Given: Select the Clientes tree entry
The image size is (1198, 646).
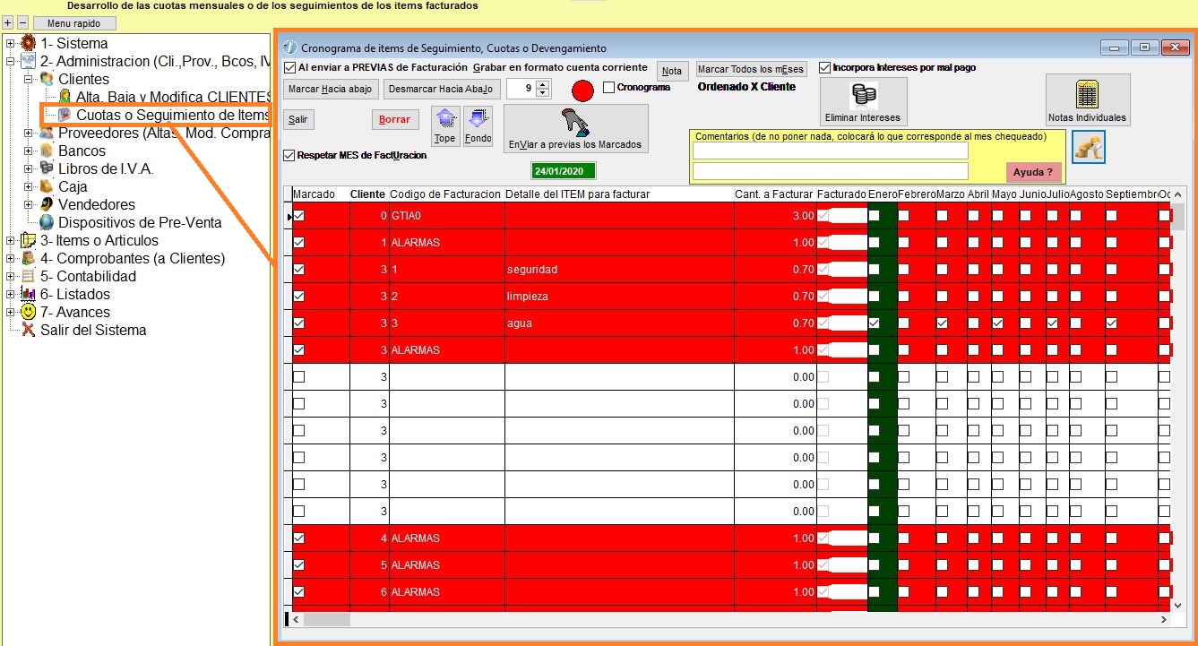Looking at the screenshot, I should click(84, 79).
